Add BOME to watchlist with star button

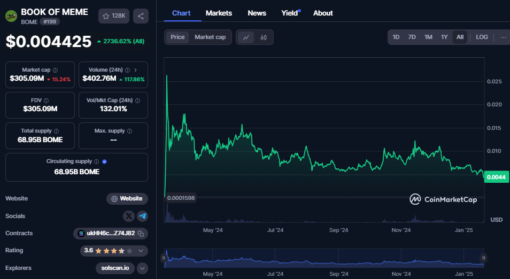(114, 16)
